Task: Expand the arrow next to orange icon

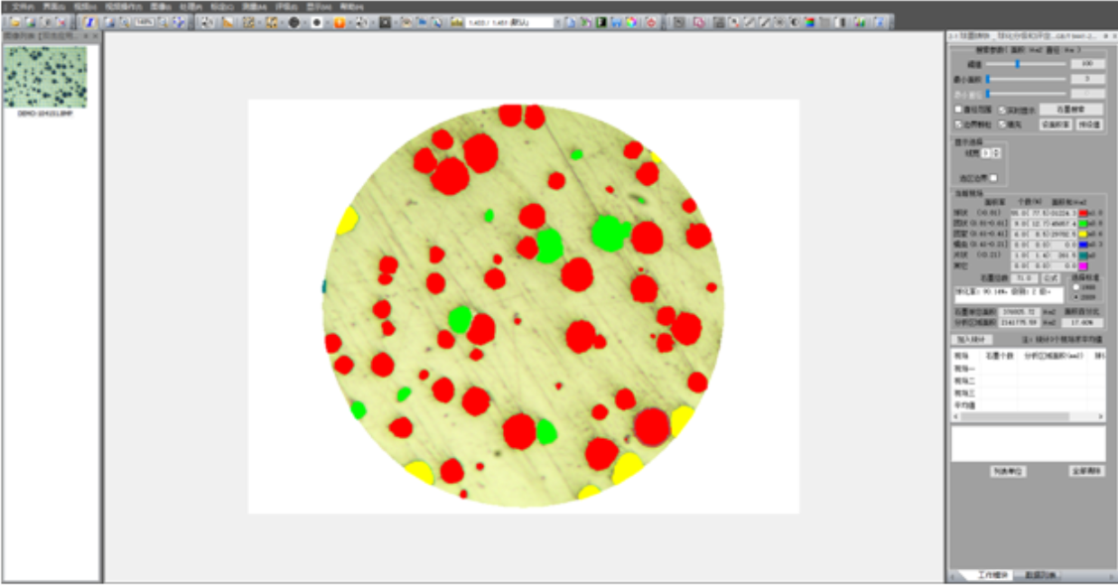Action: click(x=351, y=22)
